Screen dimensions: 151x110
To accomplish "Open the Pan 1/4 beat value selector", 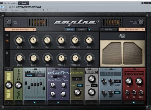I will tap(77, 79).
